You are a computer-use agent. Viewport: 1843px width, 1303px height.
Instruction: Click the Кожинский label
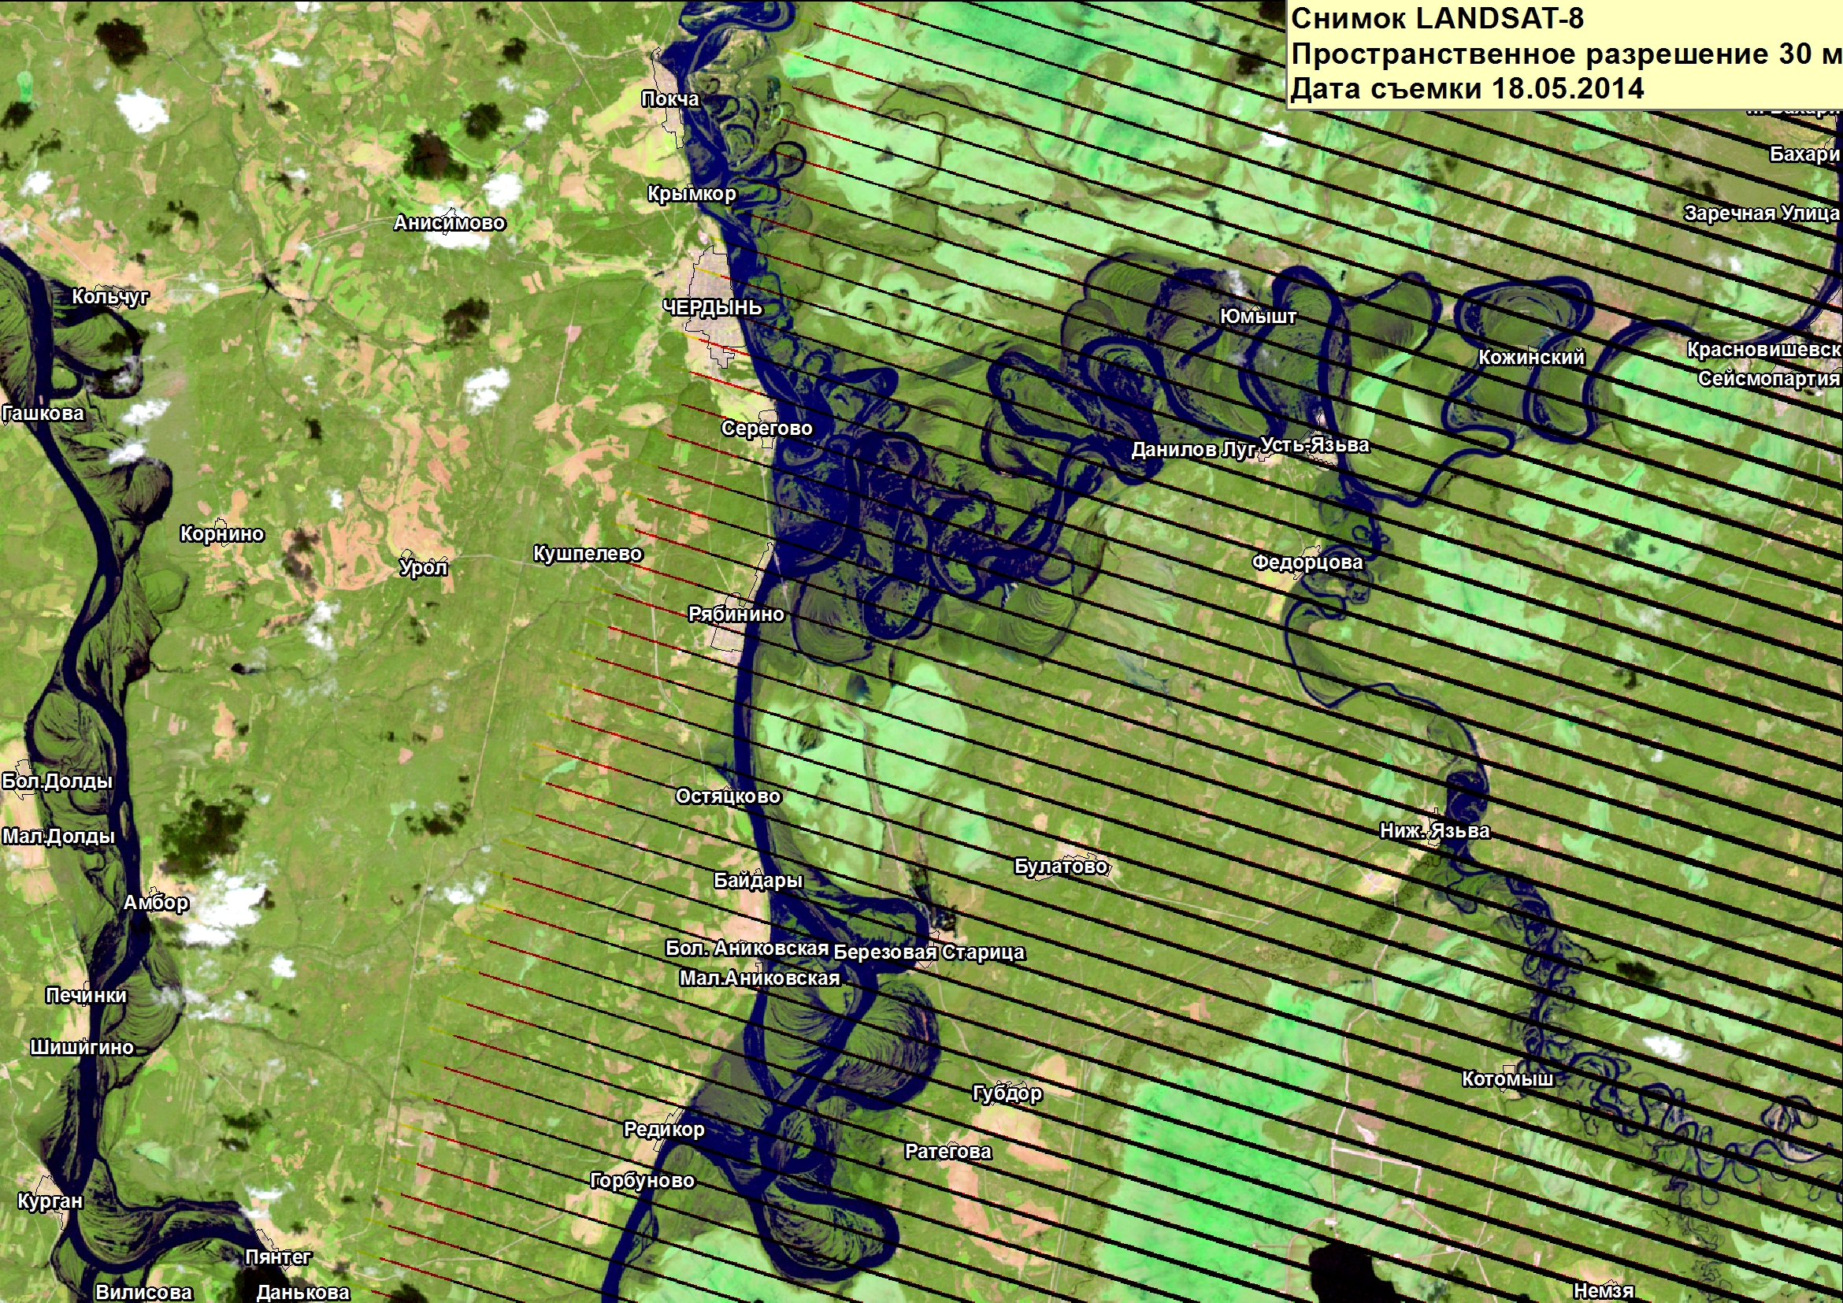[x=1532, y=358]
